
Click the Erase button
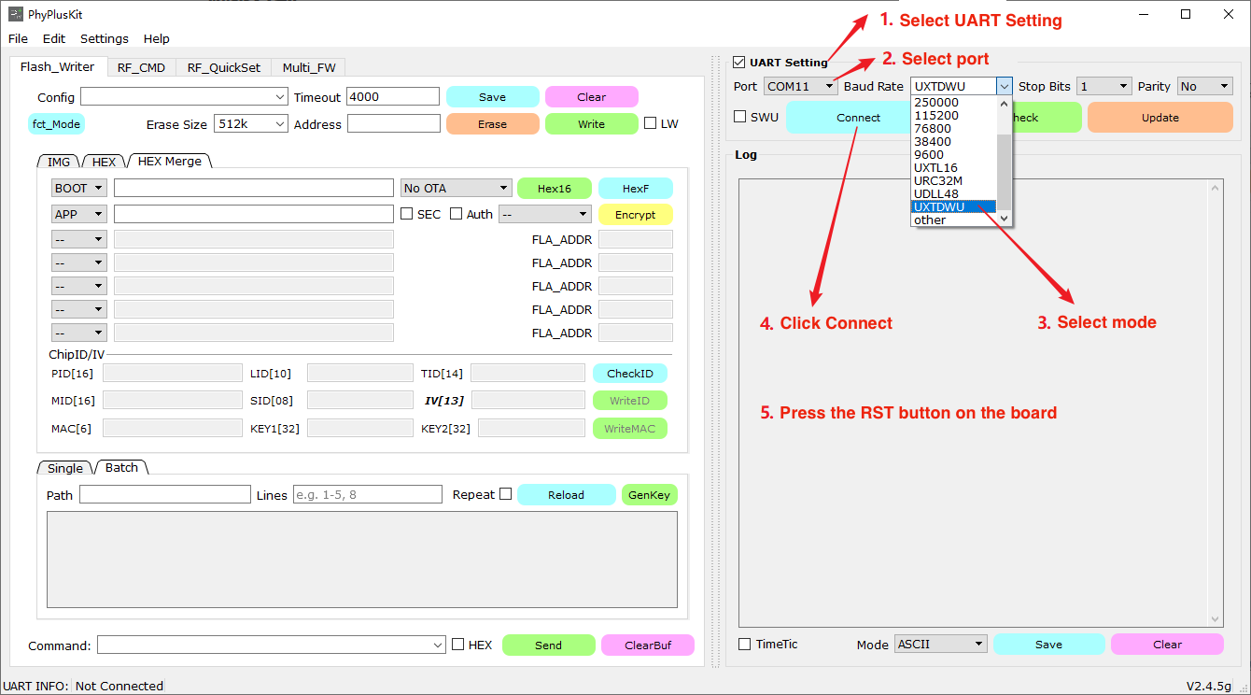point(492,123)
